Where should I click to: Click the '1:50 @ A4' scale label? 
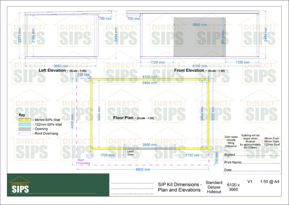pos(269,182)
